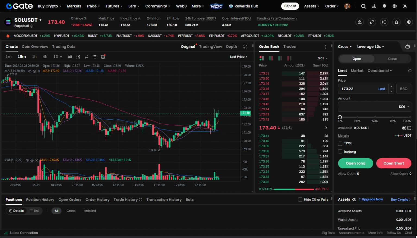
Task: Open SOL amount unit dropdown
Action: pyautogui.click(x=404, y=107)
